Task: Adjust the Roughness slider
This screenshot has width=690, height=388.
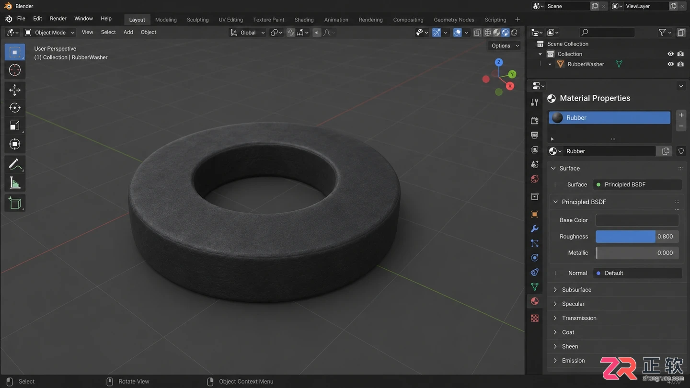Action: click(637, 237)
